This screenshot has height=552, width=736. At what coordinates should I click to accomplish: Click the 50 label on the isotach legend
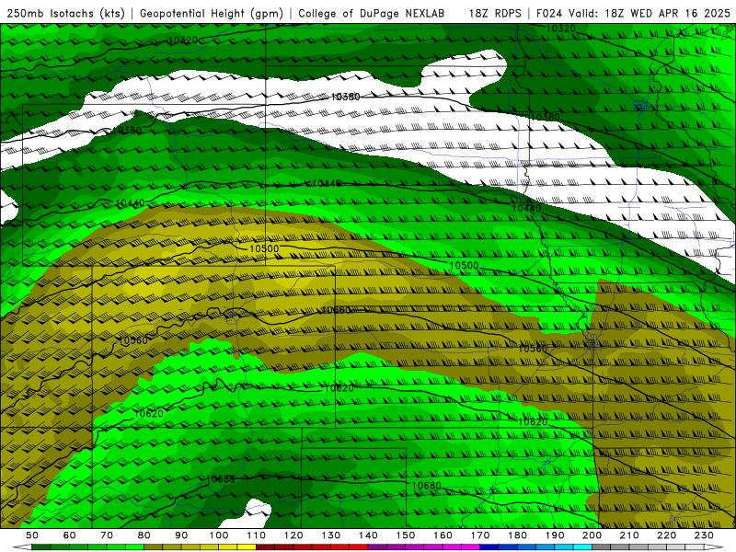32,535
